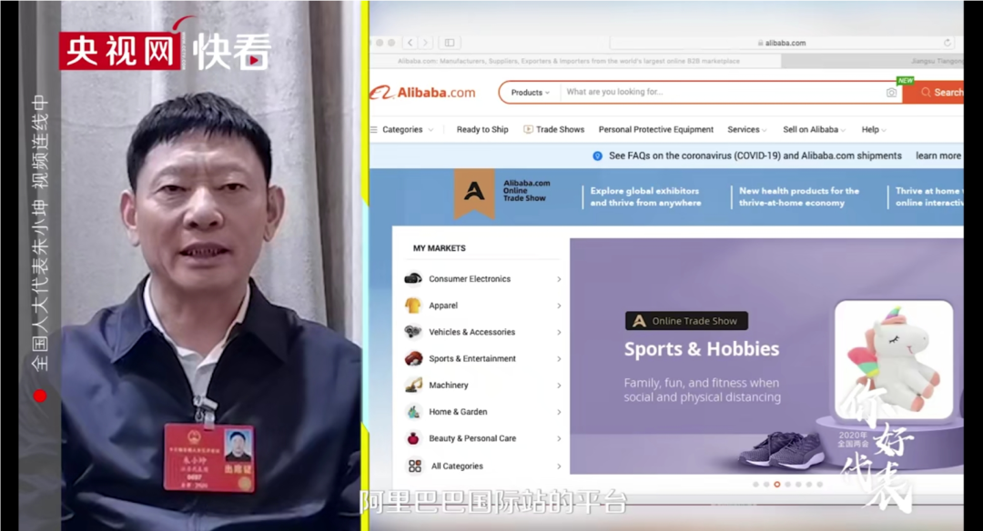Click the sneakers image on banner
The height and width of the screenshot is (531, 983).
[x=782, y=449]
